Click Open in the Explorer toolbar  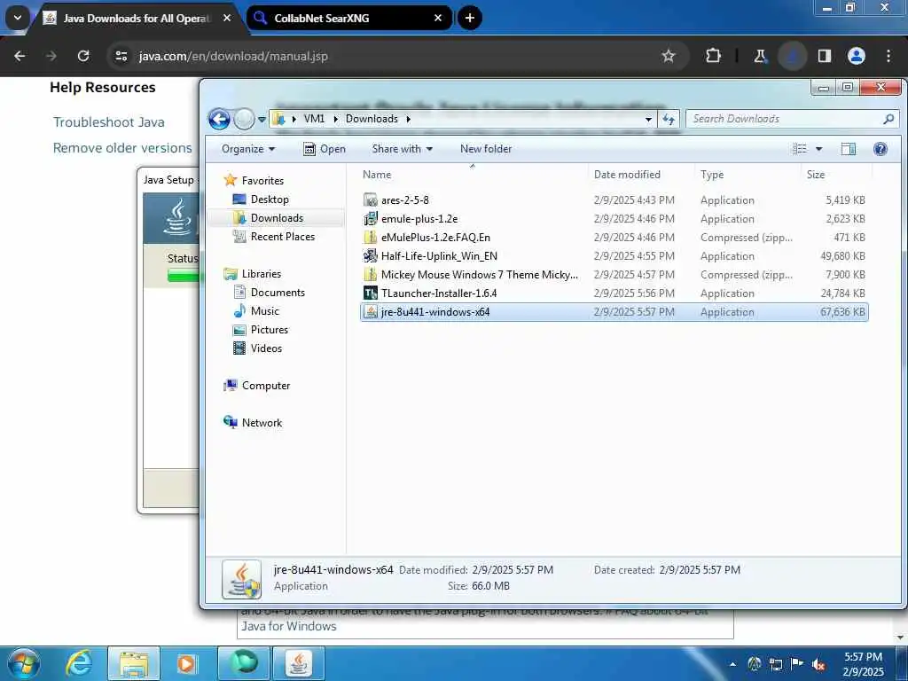coord(325,149)
